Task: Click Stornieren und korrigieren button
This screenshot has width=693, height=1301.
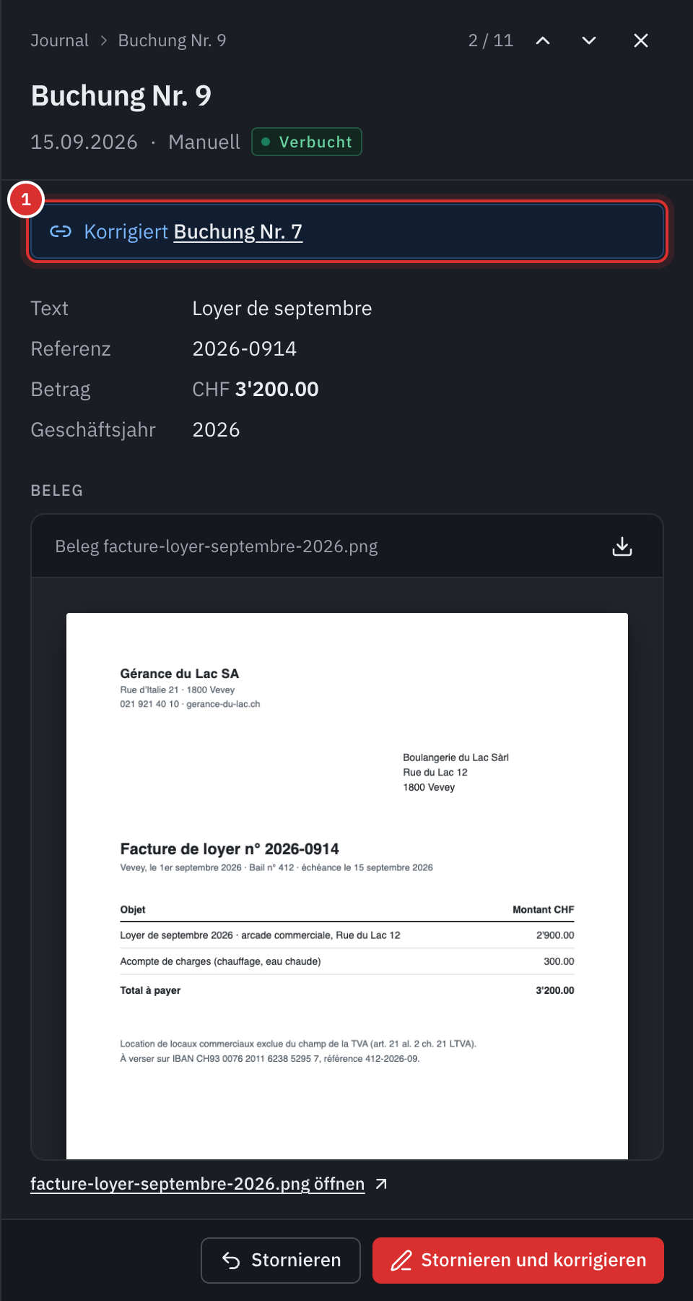Action: pos(518,1261)
